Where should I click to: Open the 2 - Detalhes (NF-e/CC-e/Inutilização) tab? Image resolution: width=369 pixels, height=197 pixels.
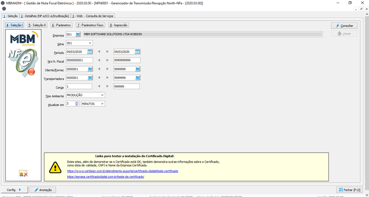click(x=45, y=16)
